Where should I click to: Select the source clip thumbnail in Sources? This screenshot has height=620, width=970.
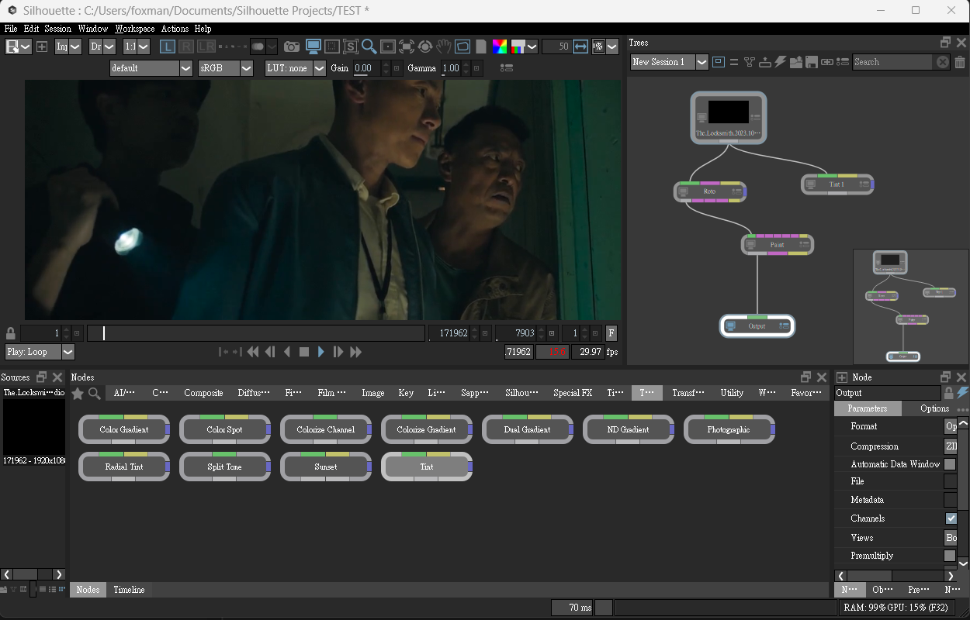(34, 427)
